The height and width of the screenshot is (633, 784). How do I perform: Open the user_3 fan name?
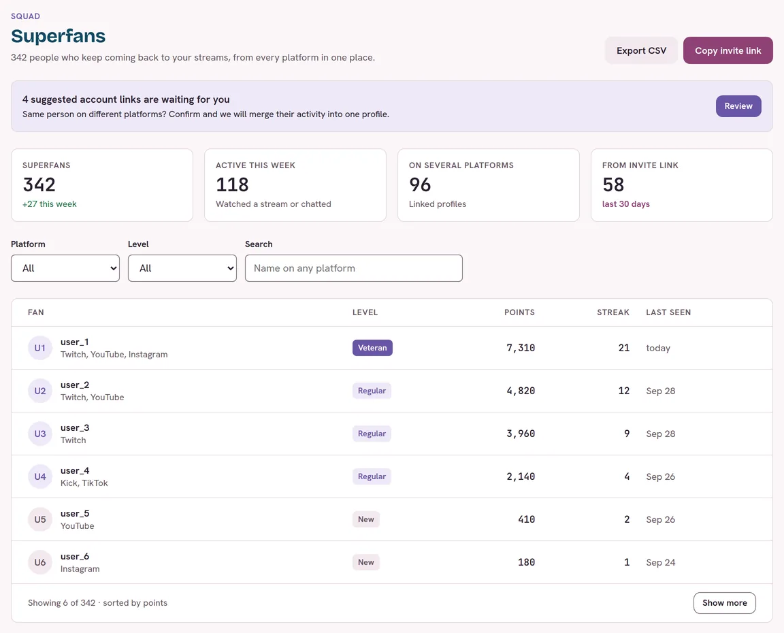74,428
